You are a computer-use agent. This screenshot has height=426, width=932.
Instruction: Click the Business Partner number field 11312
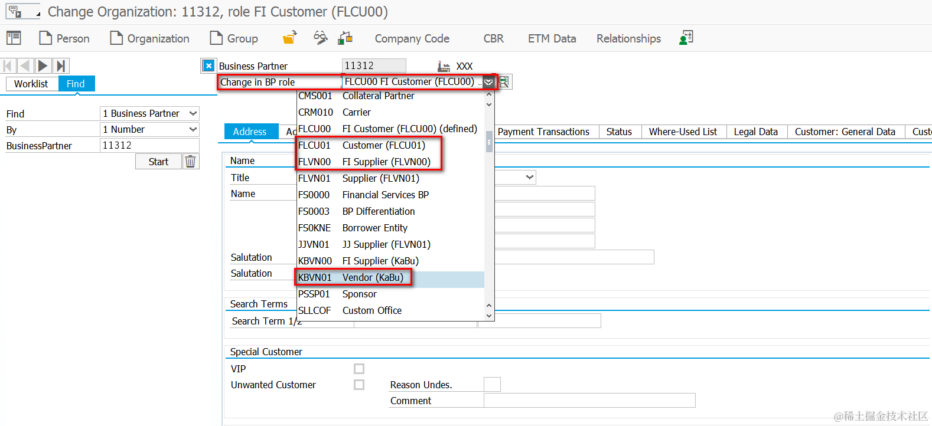coord(374,65)
